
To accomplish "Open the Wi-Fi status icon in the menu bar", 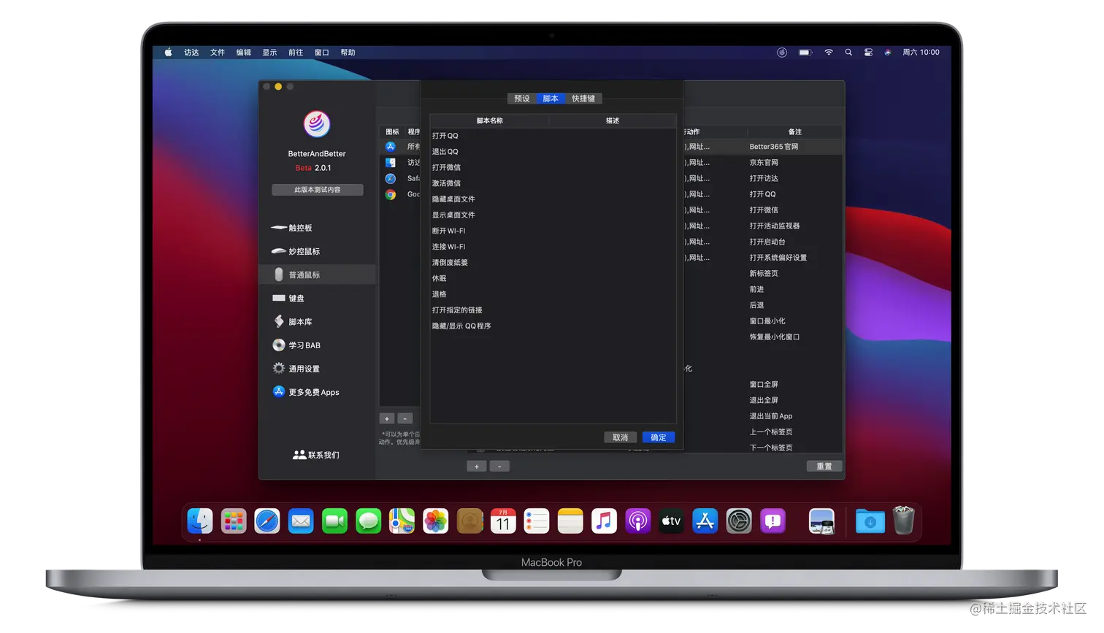I will 828,53.
